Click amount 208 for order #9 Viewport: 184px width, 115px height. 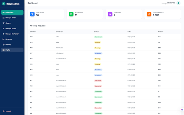(x=159, y=102)
